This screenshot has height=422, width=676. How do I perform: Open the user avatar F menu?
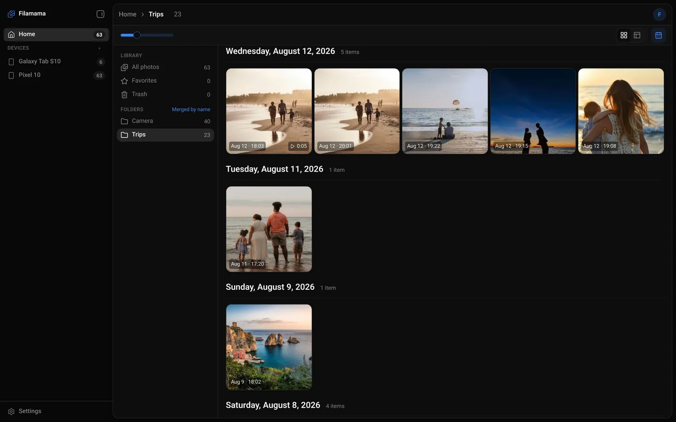(x=659, y=15)
